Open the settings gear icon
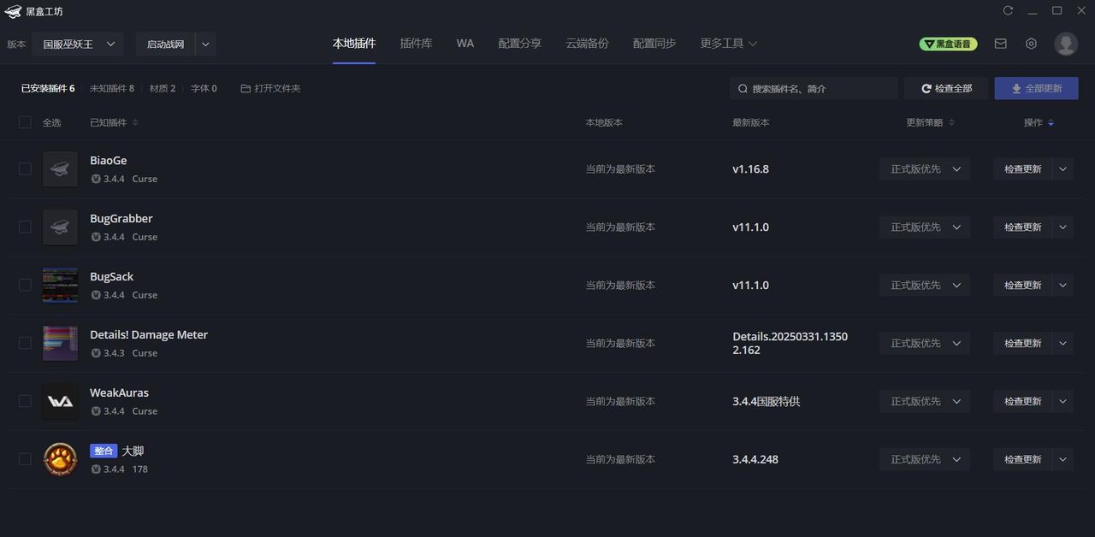This screenshot has width=1095, height=537. pyautogui.click(x=1031, y=44)
